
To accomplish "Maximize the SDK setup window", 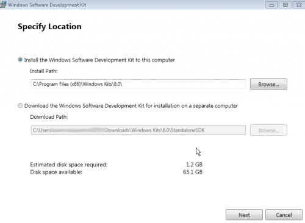I will [x=285, y=5].
